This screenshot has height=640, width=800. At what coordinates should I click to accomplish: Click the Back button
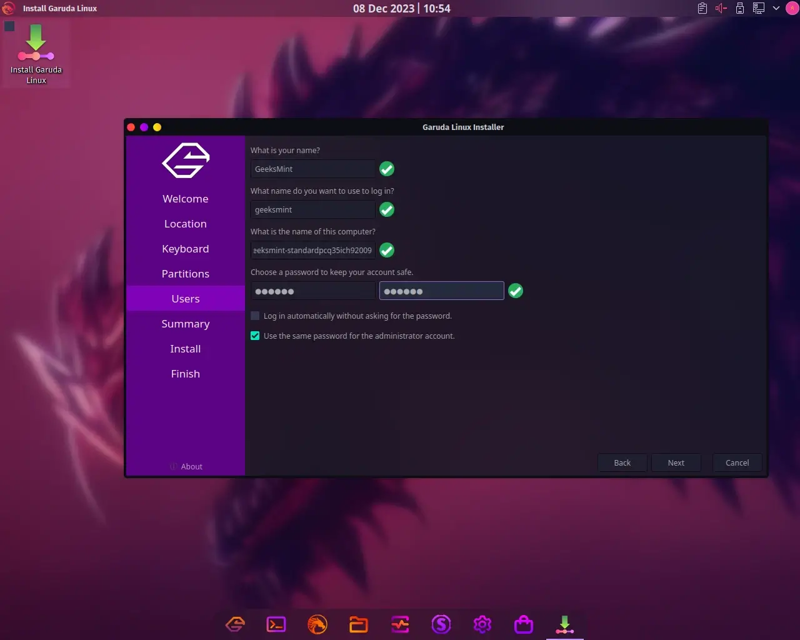coord(622,462)
